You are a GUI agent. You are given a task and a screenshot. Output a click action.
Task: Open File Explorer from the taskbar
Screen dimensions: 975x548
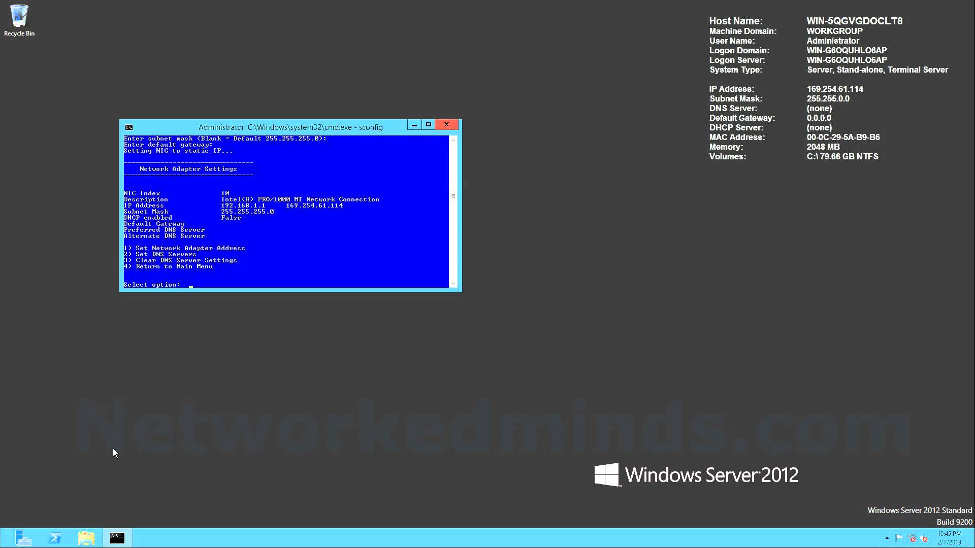(x=86, y=538)
